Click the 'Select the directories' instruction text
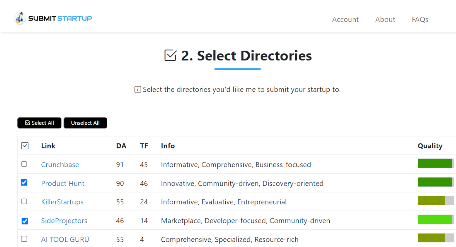This screenshot has width=456, height=247. [242, 89]
